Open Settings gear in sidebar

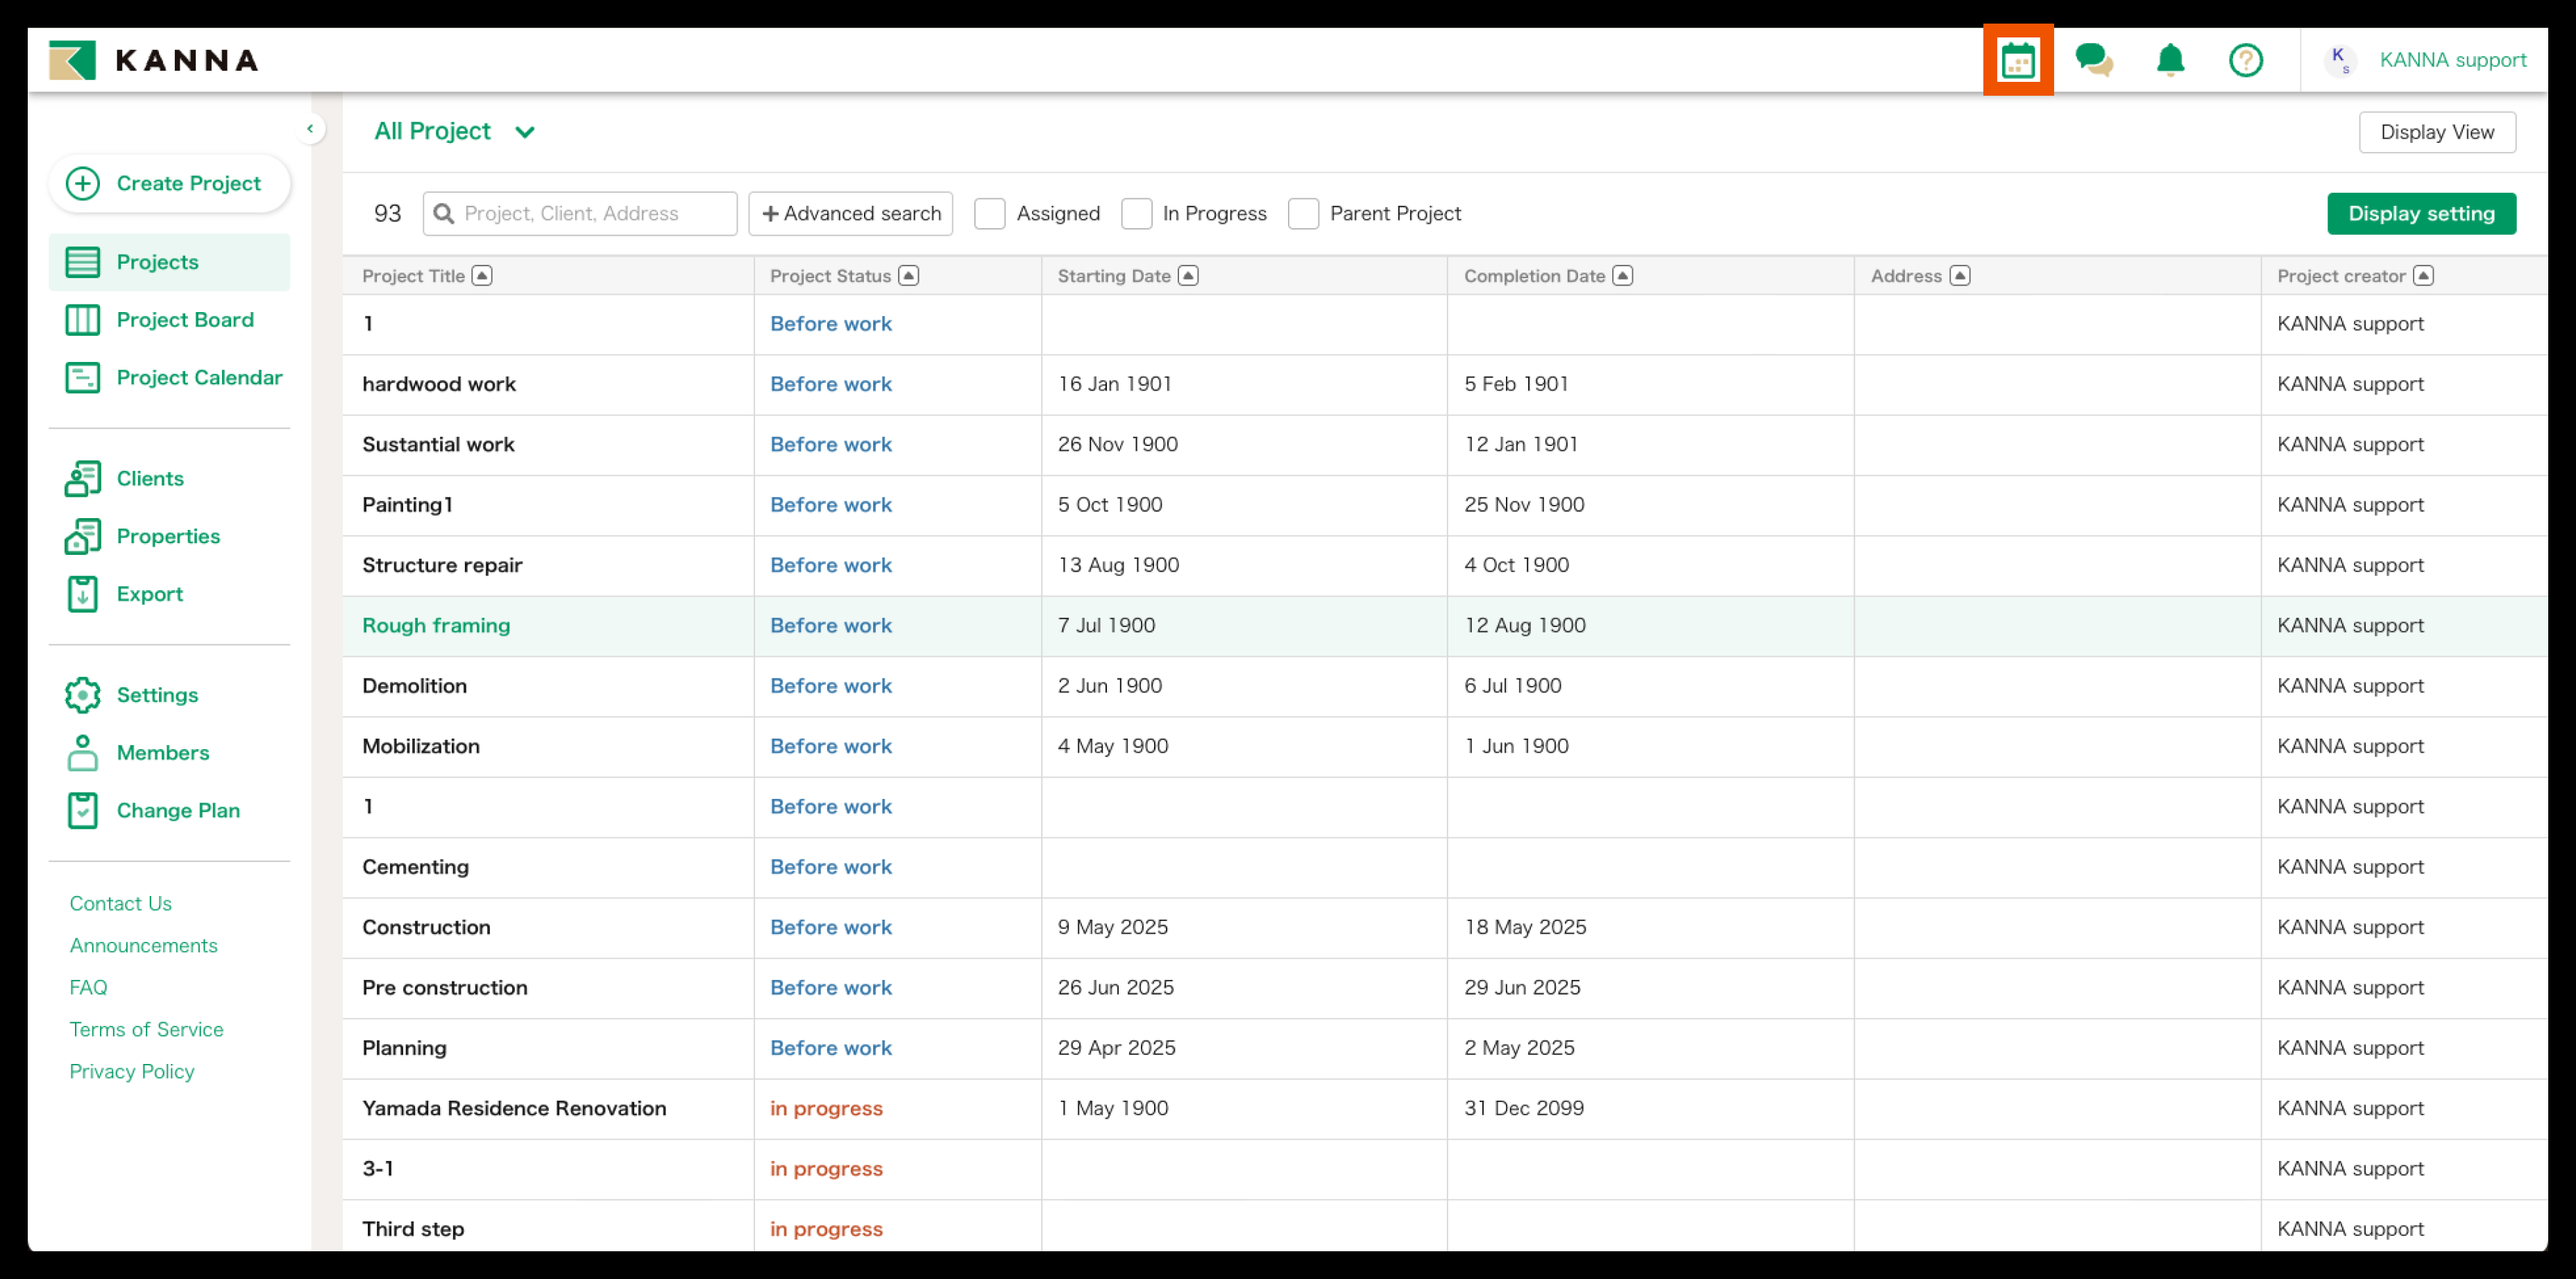[83, 694]
